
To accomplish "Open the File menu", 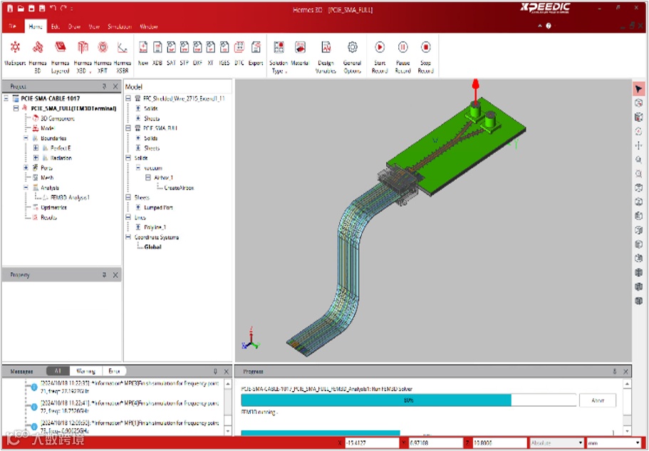I will tap(12, 26).
